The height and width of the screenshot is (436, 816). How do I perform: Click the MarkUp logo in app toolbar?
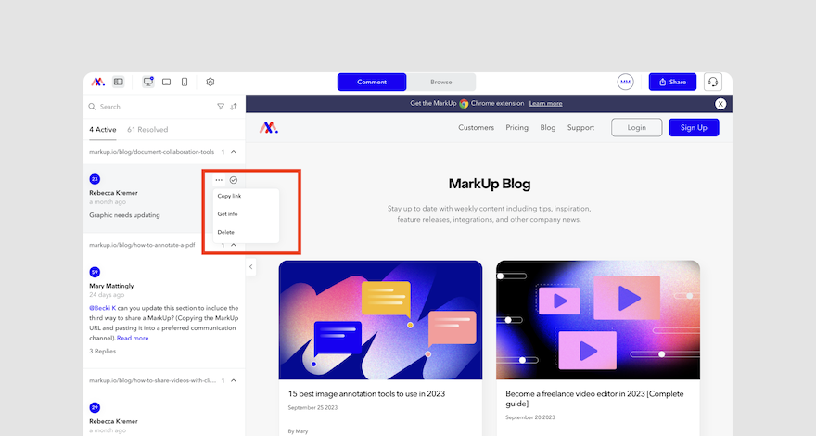98,82
